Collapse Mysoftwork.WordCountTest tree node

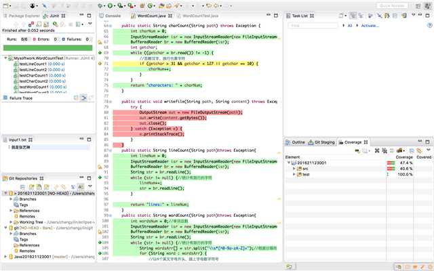[5, 58]
